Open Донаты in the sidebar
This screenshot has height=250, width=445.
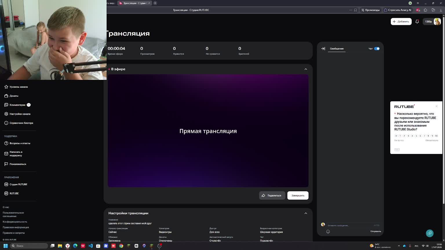pos(14,96)
